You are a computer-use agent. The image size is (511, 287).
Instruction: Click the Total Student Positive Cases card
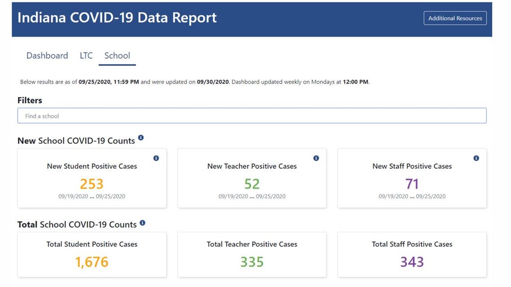(x=92, y=255)
